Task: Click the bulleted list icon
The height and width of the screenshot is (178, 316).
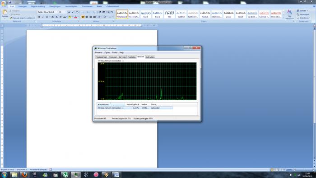Action: pyautogui.click(x=83, y=12)
